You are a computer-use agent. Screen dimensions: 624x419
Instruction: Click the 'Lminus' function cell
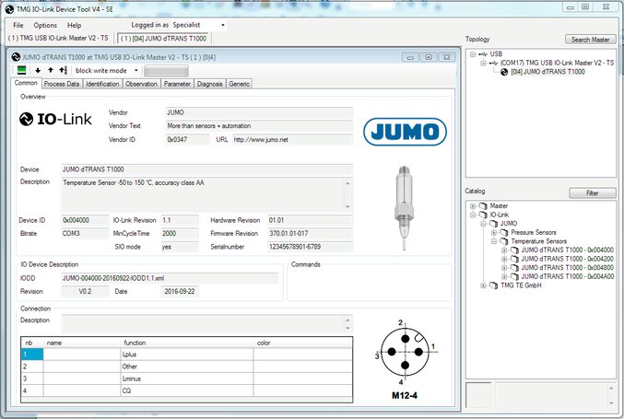point(187,378)
